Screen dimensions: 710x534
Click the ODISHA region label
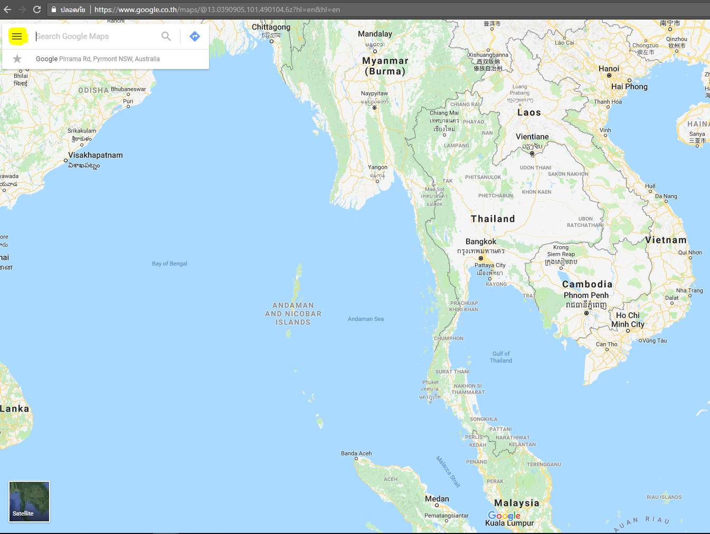[x=93, y=90]
